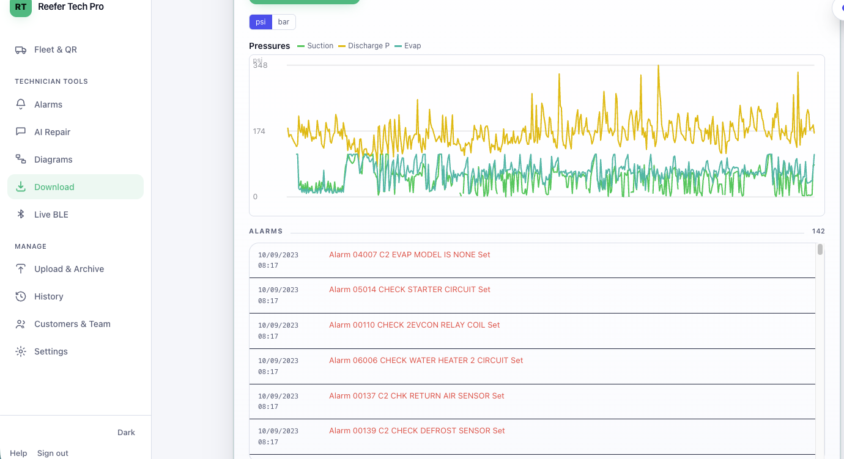Click the scrollbar thumb of the alarms list
The image size is (844, 459).
820,249
